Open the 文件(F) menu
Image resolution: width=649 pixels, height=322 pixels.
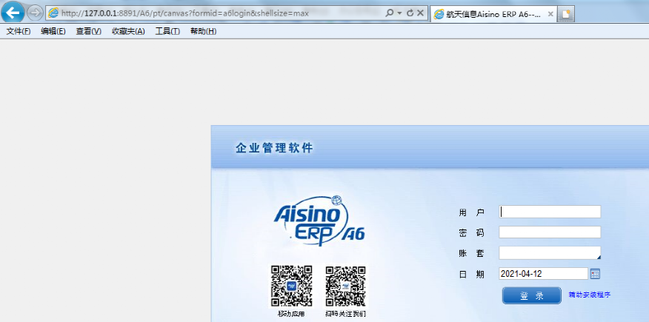tap(19, 31)
